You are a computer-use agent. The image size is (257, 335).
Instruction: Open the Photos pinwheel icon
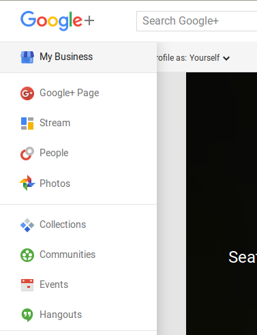27,183
